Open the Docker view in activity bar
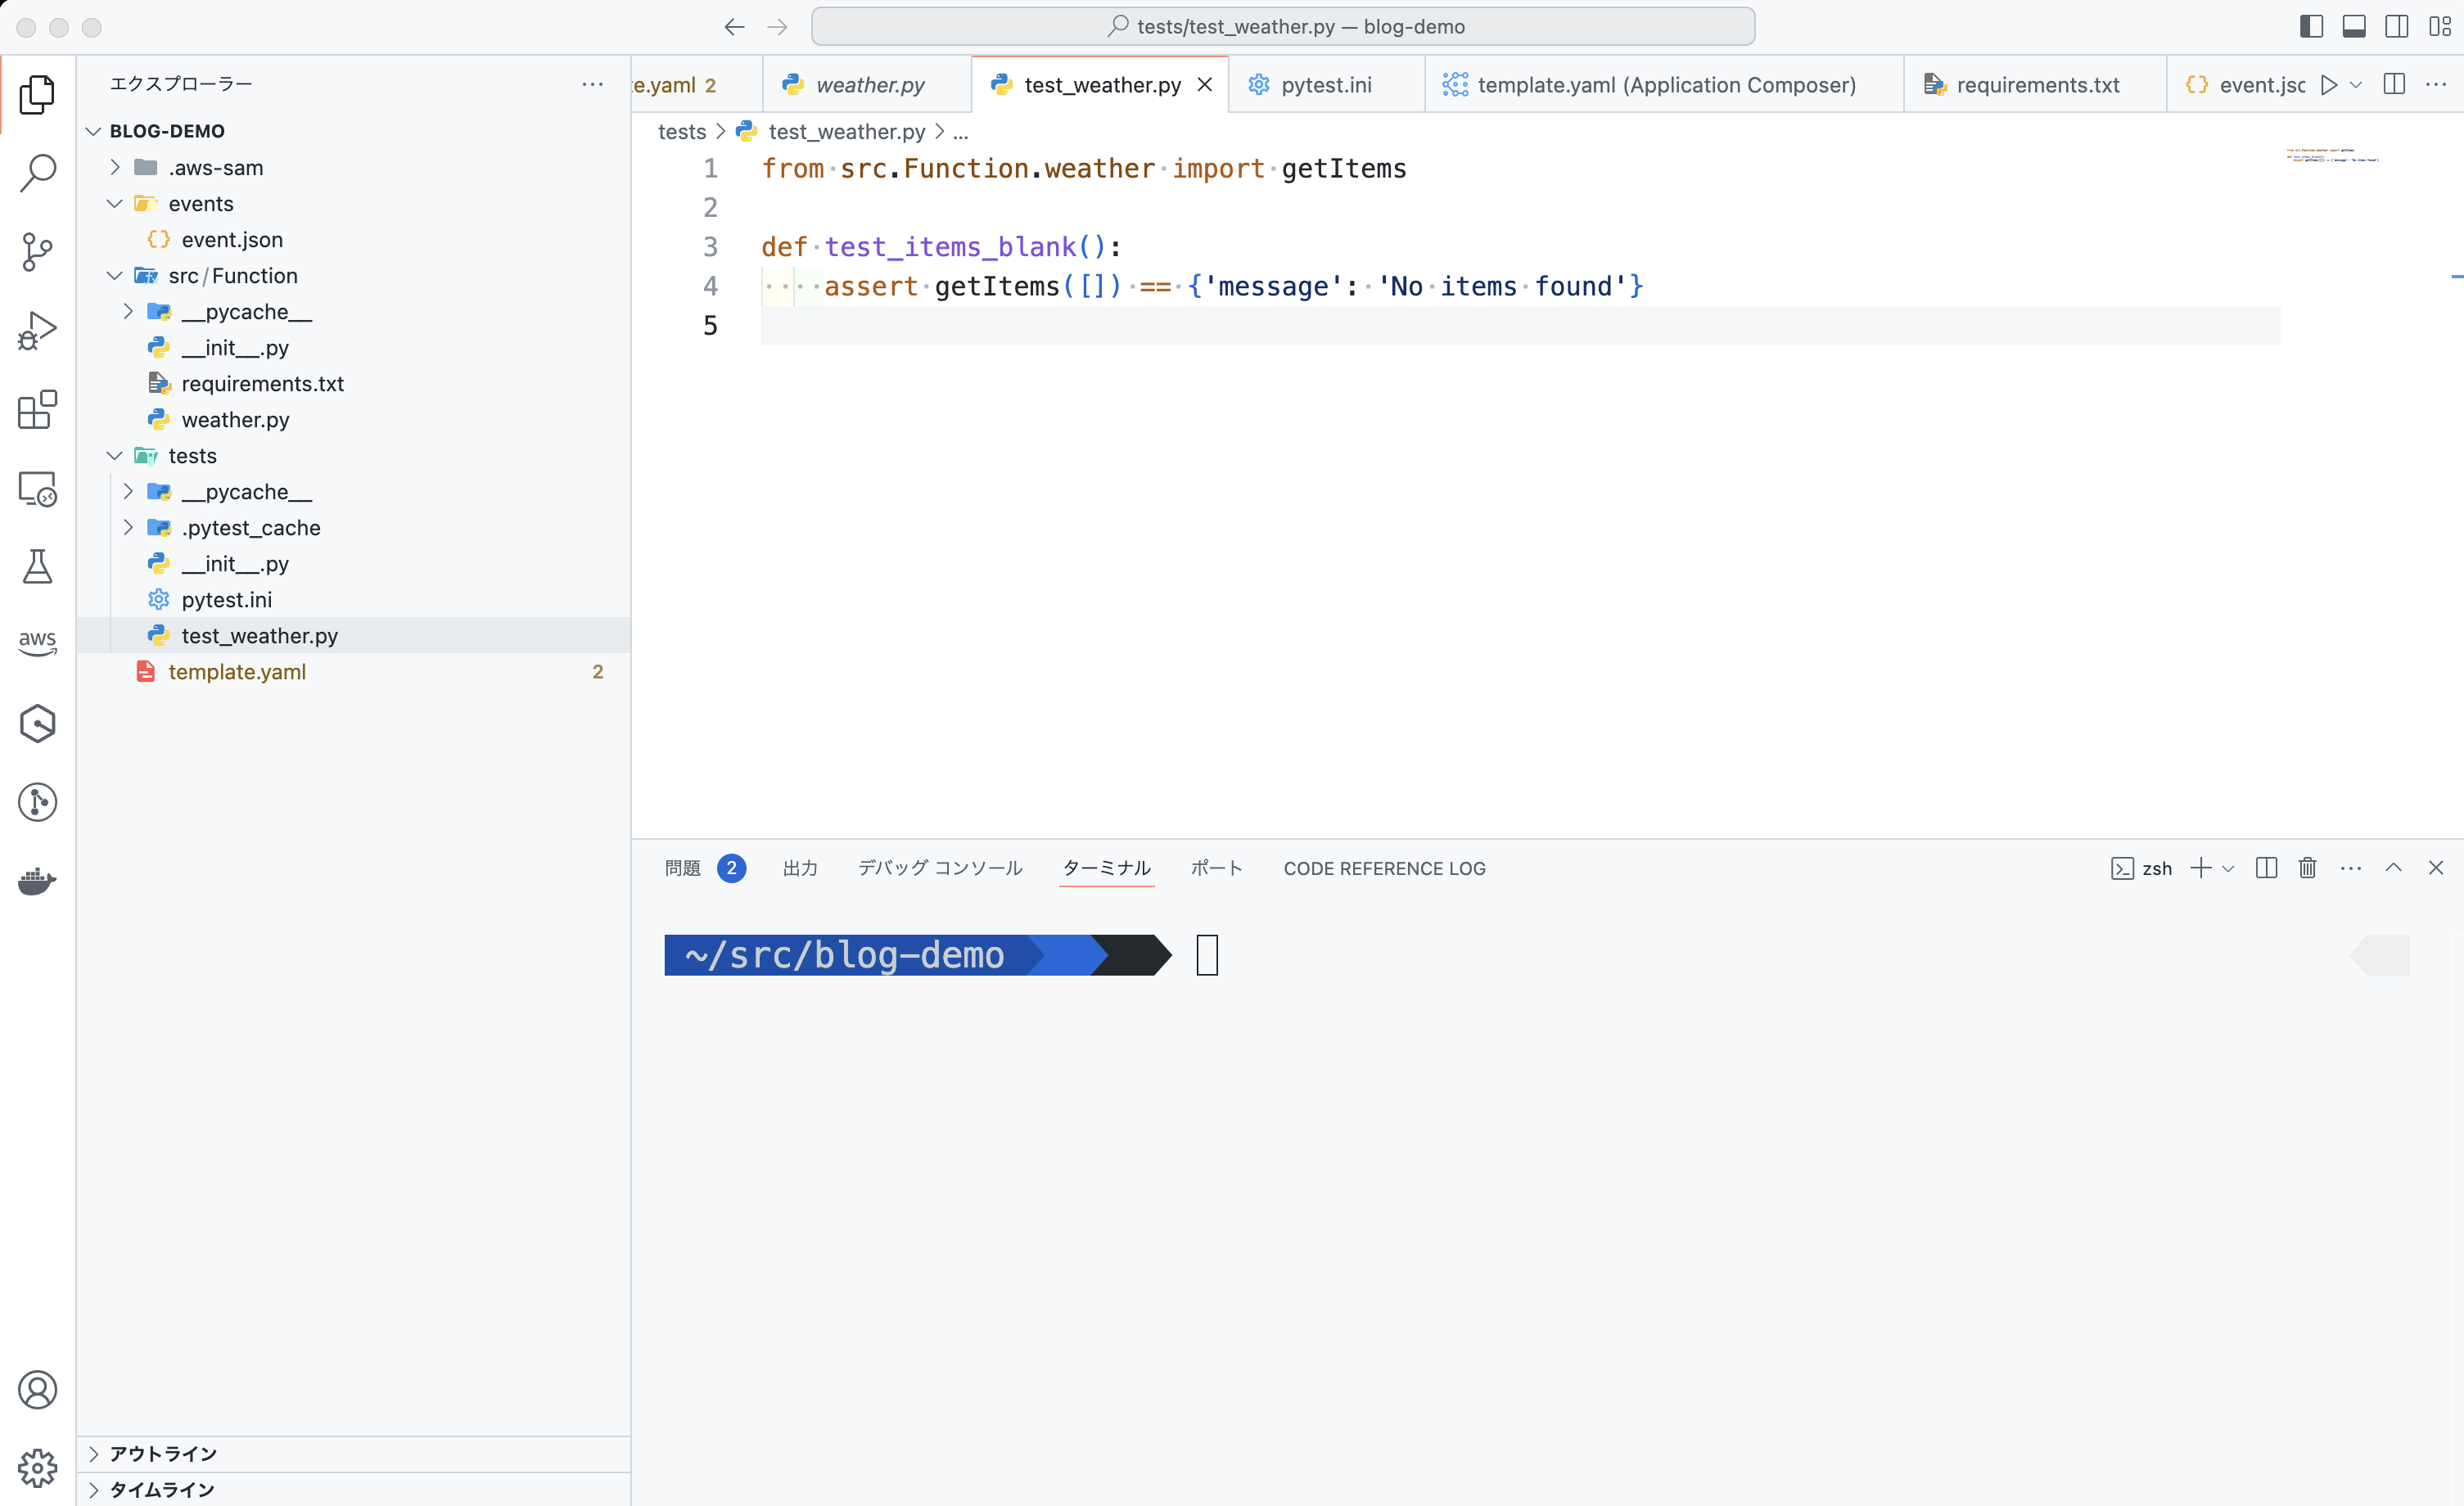Viewport: 2464px width, 1506px height. (37, 881)
